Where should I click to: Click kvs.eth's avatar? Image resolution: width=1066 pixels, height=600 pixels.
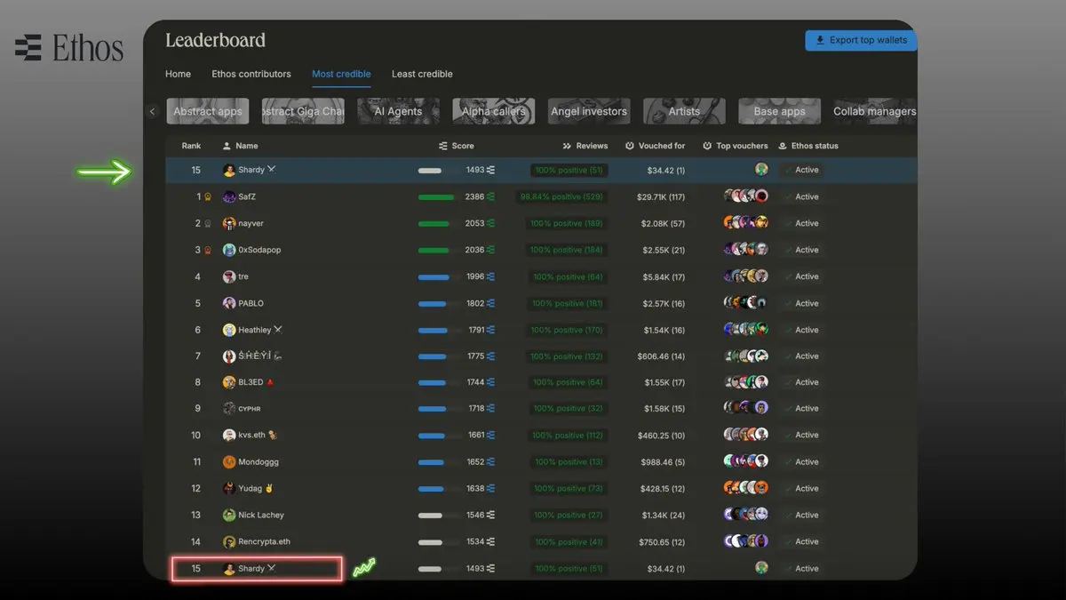229,436
